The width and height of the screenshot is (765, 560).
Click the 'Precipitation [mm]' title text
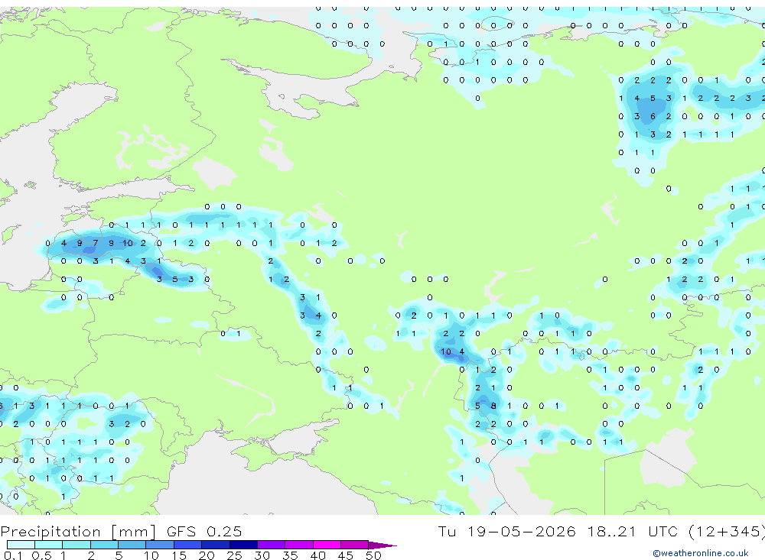(78, 532)
